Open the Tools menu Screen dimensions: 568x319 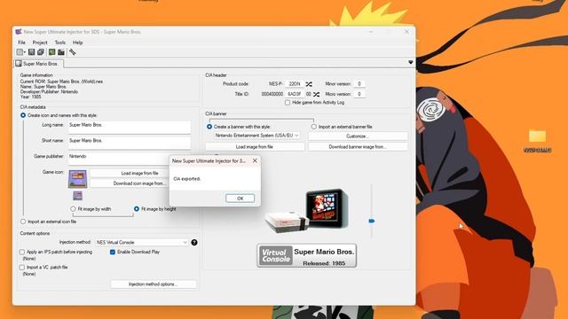point(60,43)
